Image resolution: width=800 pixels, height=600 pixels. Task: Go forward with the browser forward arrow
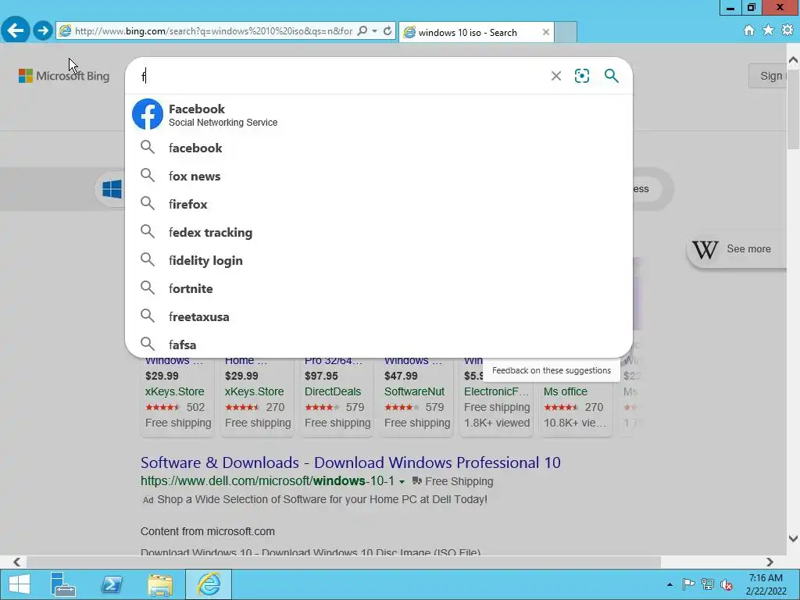pyautogui.click(x=43, y=30)
